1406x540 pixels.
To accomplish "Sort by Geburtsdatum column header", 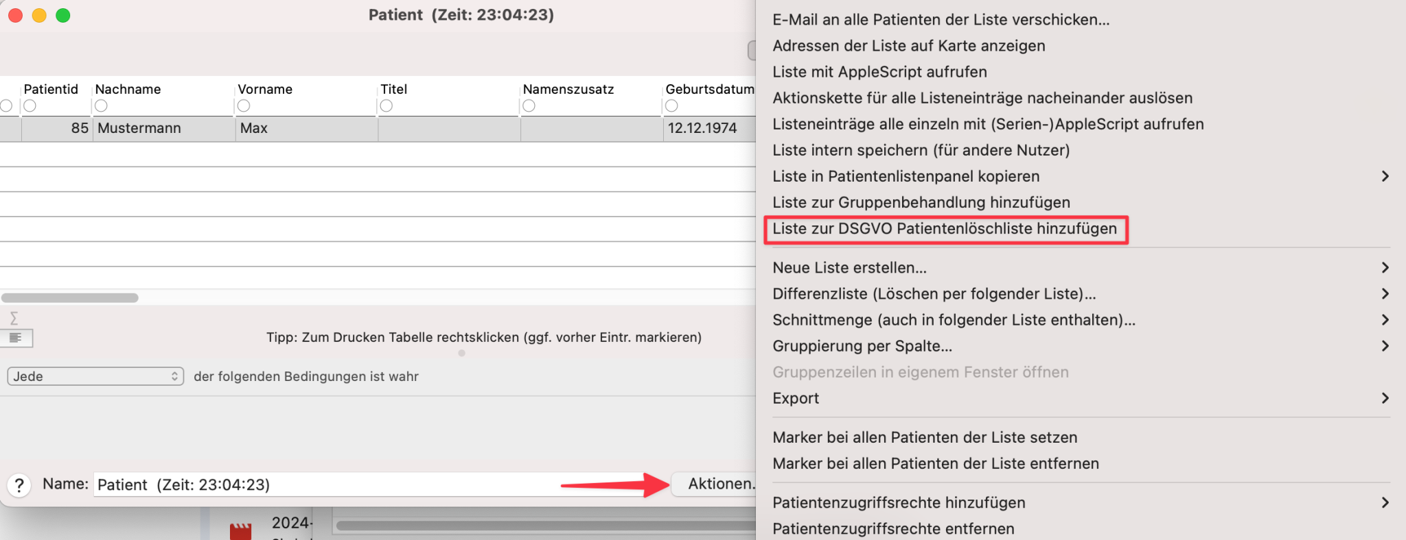I will 710,89.
